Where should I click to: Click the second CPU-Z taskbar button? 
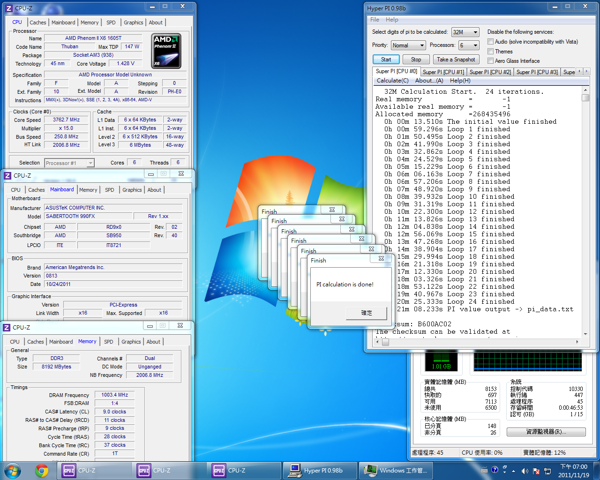[169, 471]
